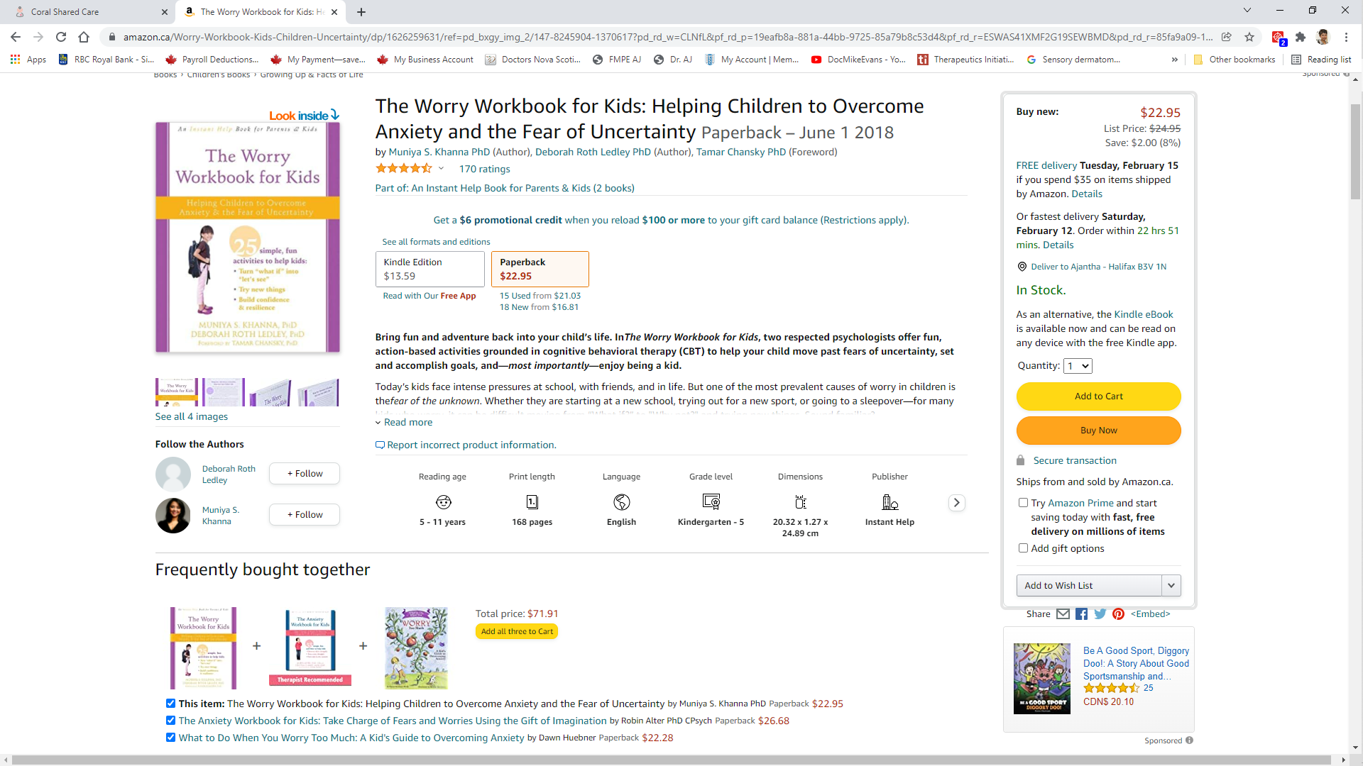Enable the Try Amazon Prime checkbox
Image resolution: width=1363 pixels, height=766 pixels.
point(1023,503)
